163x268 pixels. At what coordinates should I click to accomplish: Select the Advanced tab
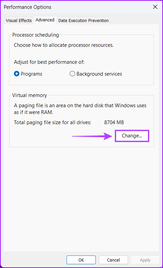pos(45,20)
